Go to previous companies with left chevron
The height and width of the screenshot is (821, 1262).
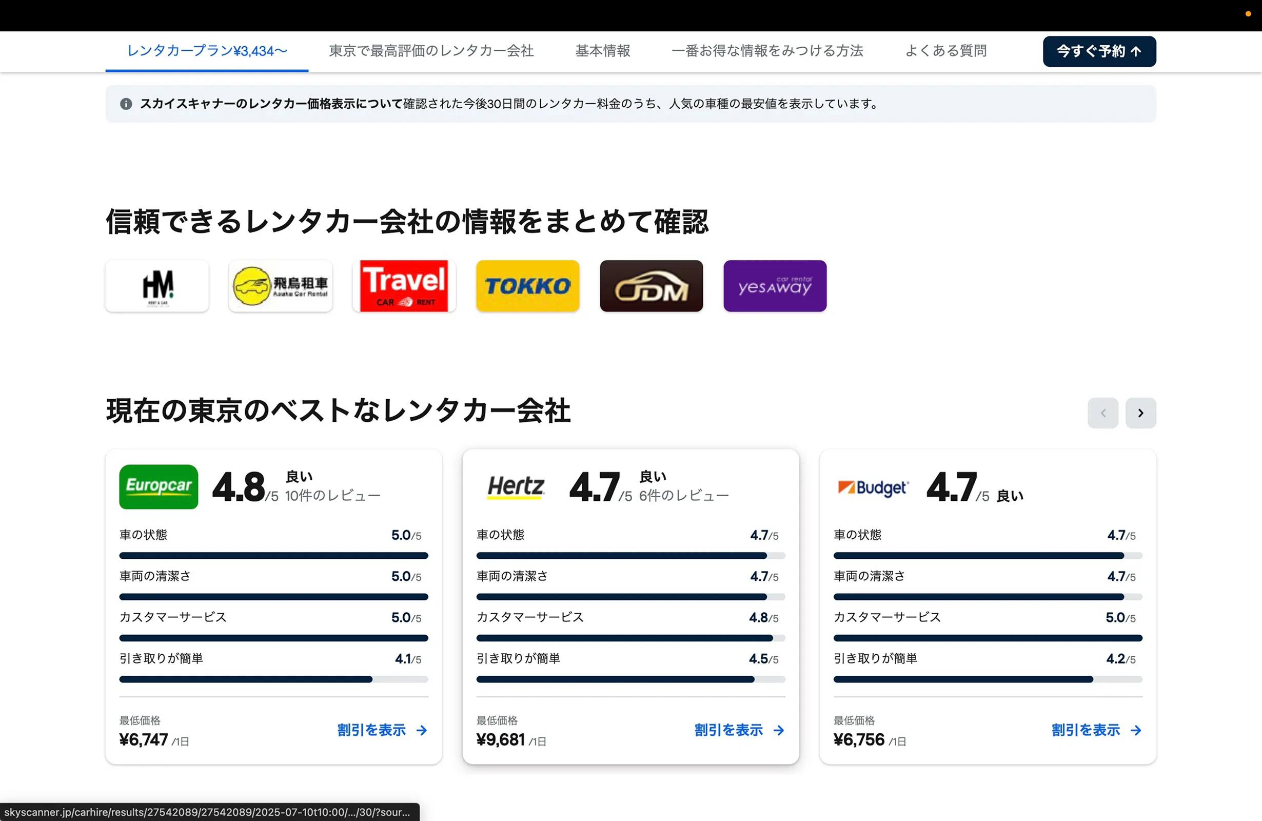1103,413
